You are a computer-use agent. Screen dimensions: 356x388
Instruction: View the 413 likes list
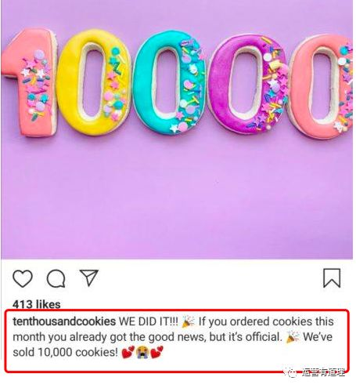click(x=37, y=304)
